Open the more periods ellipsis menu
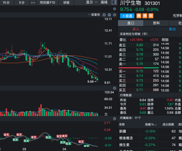The image size is (182, 151). pyautogui.click(x=33, y=3)
